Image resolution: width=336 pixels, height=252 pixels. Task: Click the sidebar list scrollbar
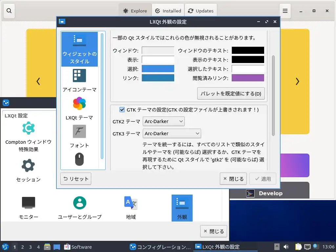tap(102, 96)
